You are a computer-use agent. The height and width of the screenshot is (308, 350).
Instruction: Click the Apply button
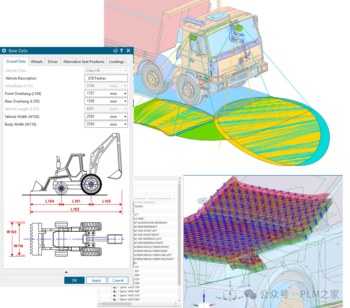coord(96,281)
